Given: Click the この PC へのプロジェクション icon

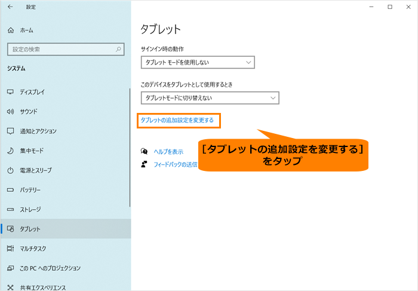Looking at the screenshot, I should click(x=10, y=268).
